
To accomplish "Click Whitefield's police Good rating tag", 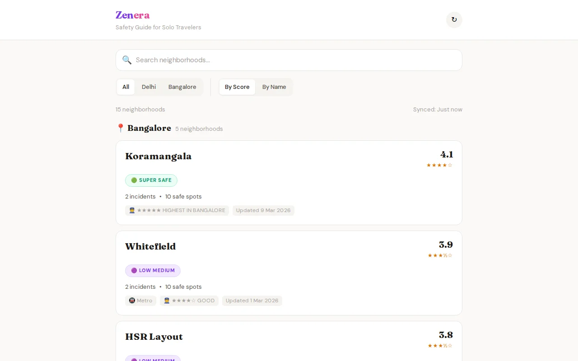I will [x=189, y=301].
